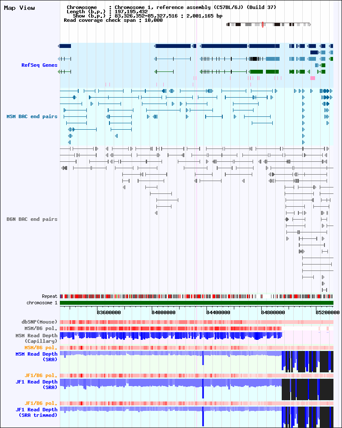Click the Read coverage check span text
The image size is (342, 428).
click(x=113, y=21)
